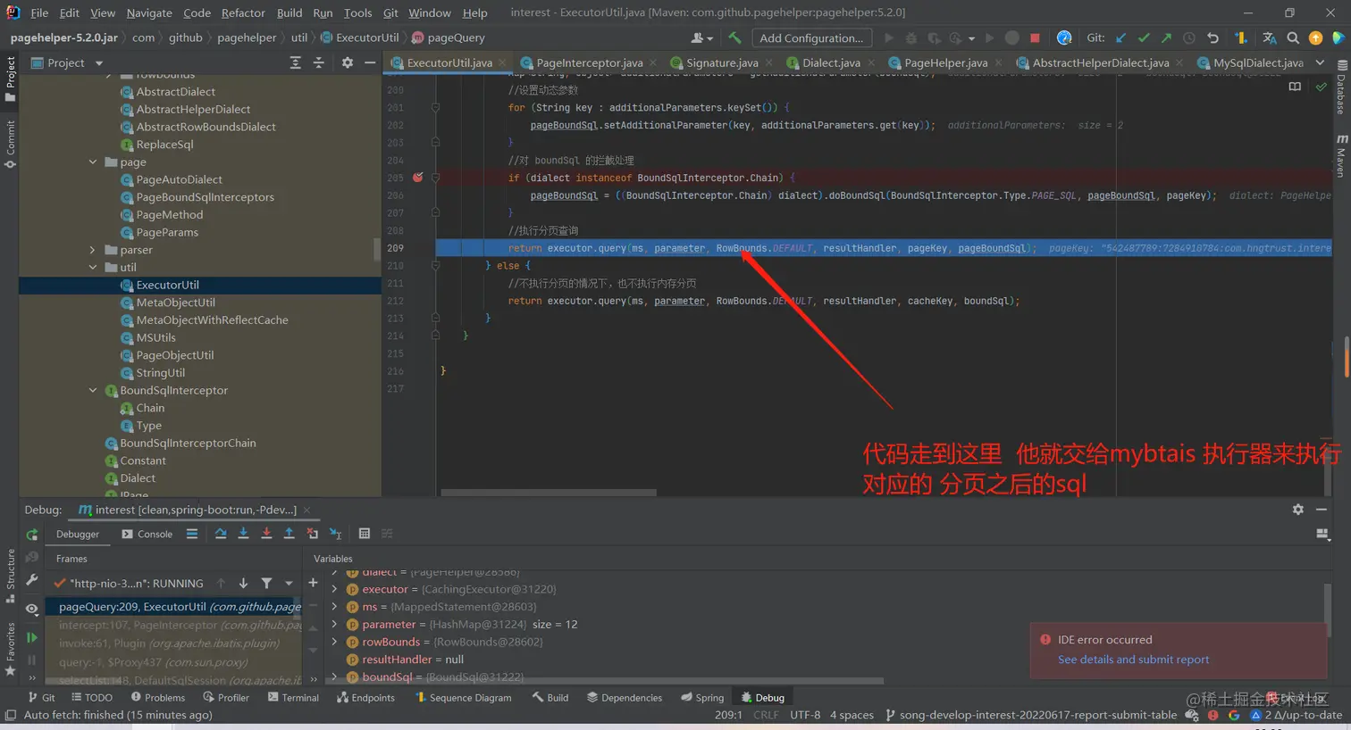This screenshot has height=730, width=1351.
Task: Click Git update project arrow icon
Action: (x=1121, y=37)
